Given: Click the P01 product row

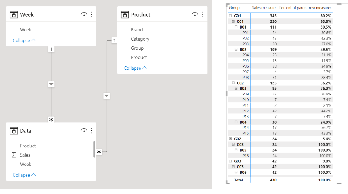Looking at the screenshot, I should click(280, 33).
